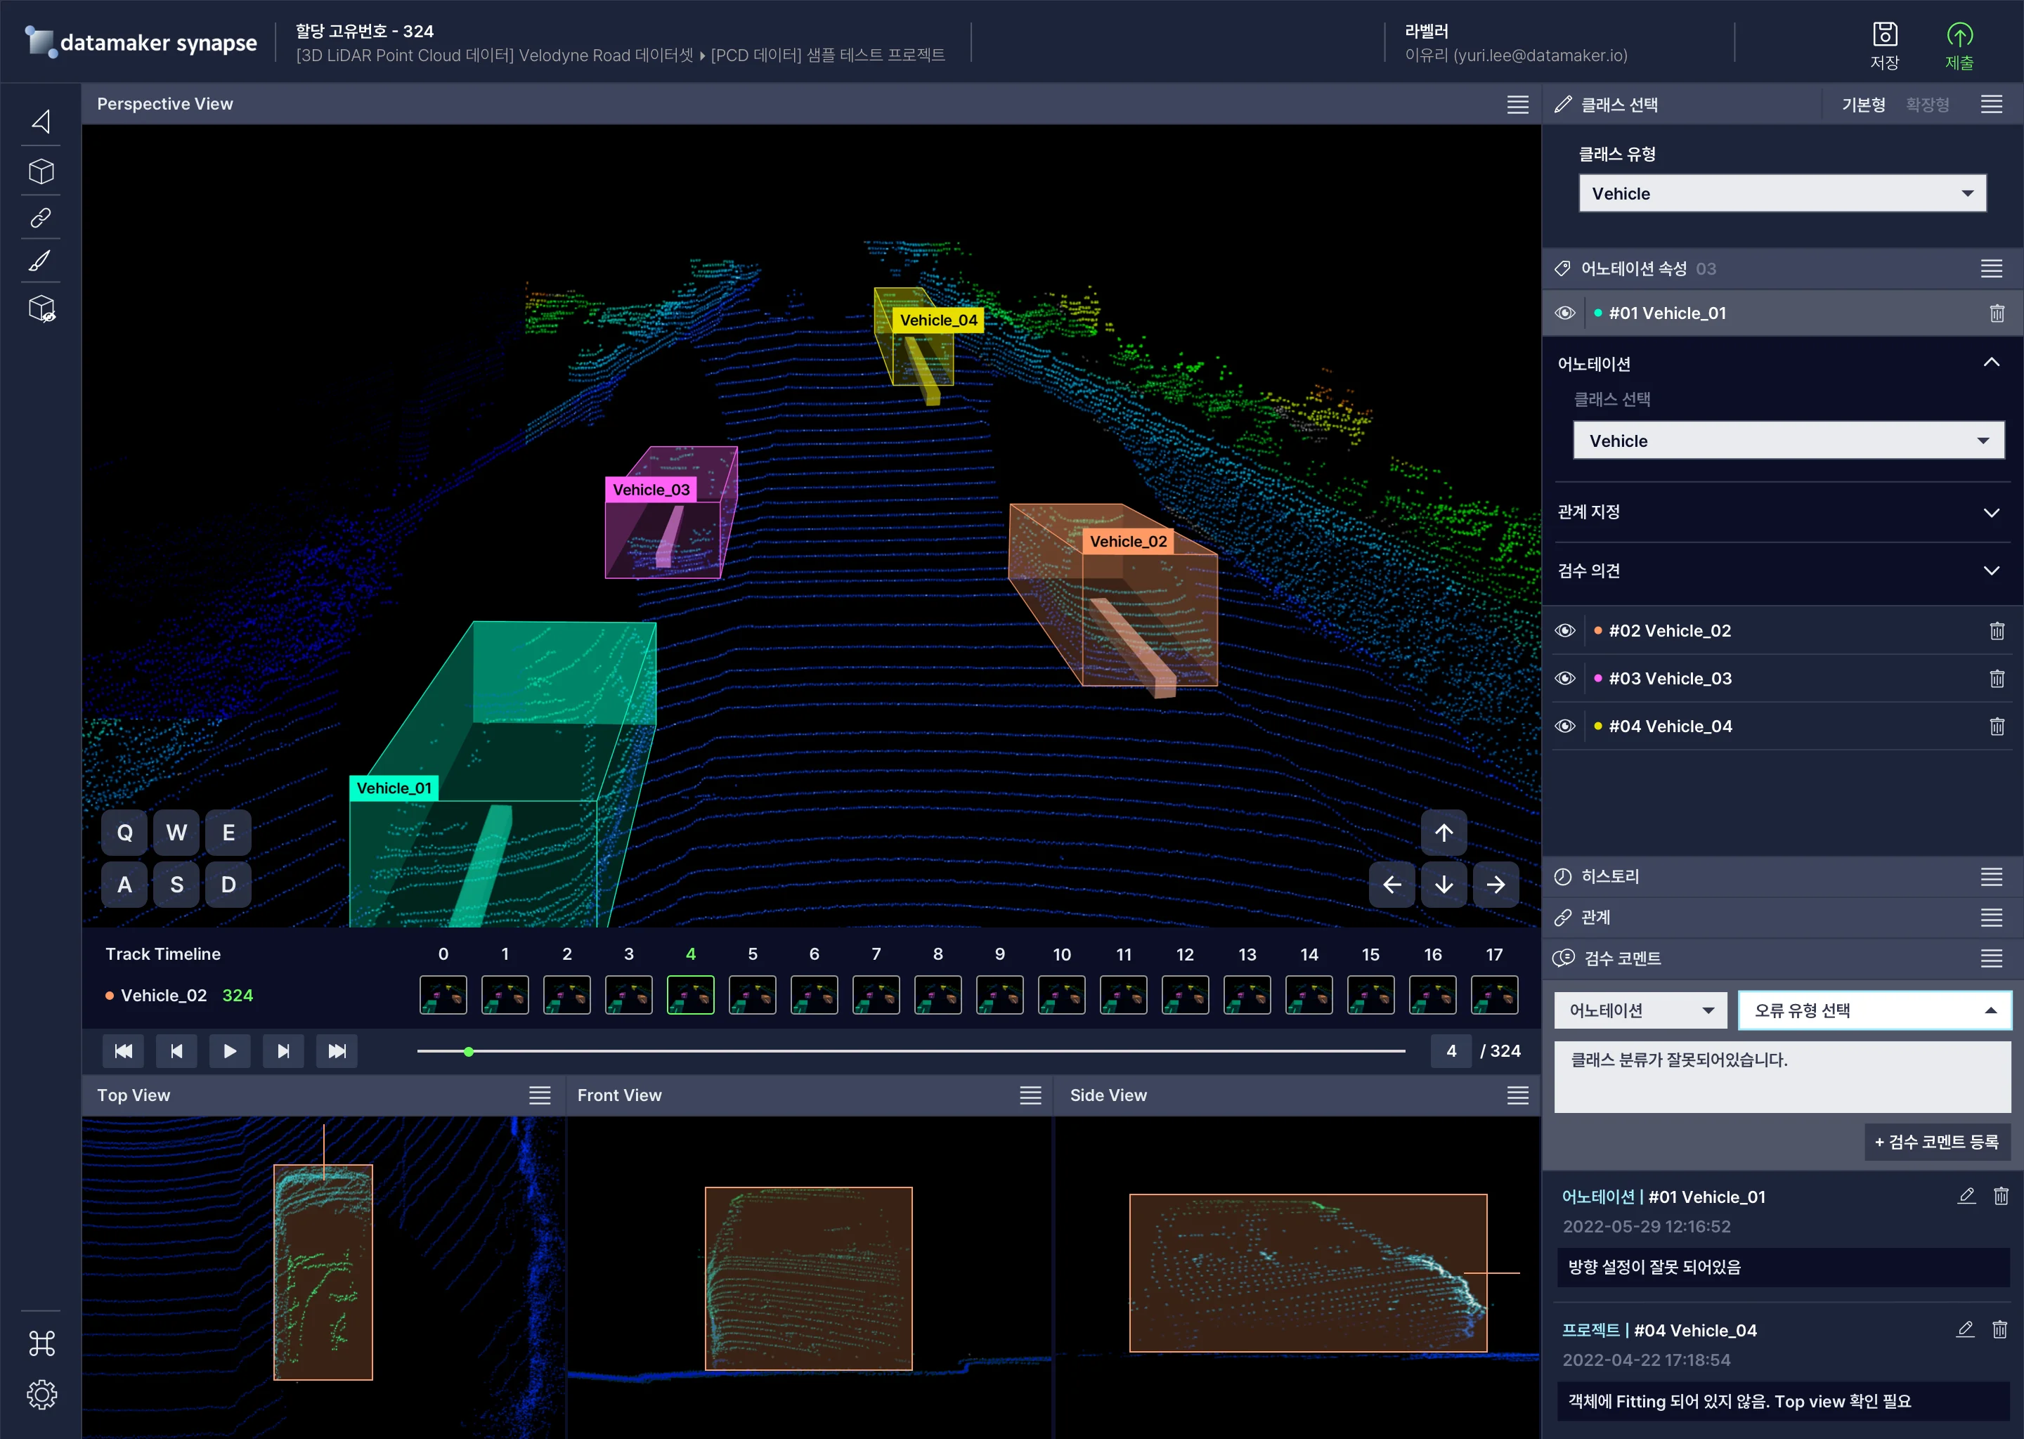This screenshot has width=2024, height=1439.
Task: Open the Top View panel menu
Action: (x=540, y=1095)
